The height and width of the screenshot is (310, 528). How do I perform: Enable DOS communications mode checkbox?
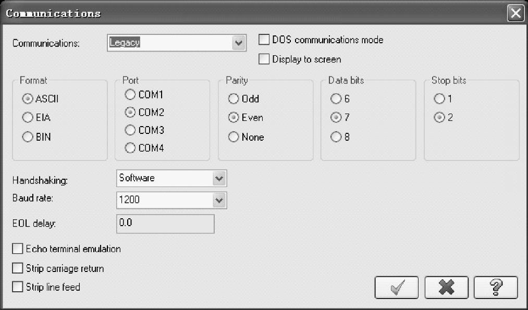click(x=264, y=40)
